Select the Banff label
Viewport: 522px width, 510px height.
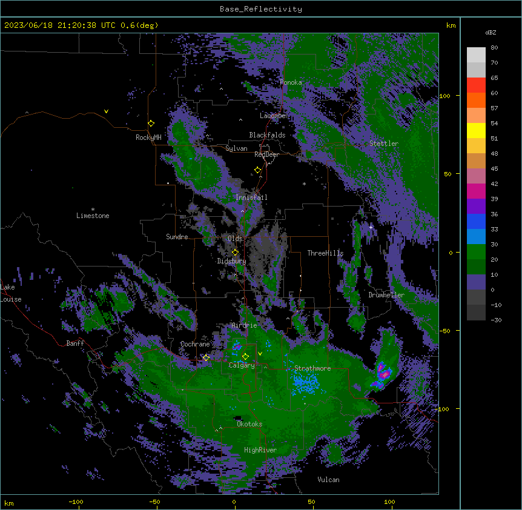(75, 343)
